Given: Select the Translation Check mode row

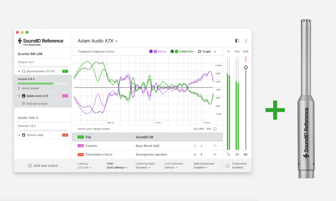Looking at the screenshot, I should coord(147,154).
